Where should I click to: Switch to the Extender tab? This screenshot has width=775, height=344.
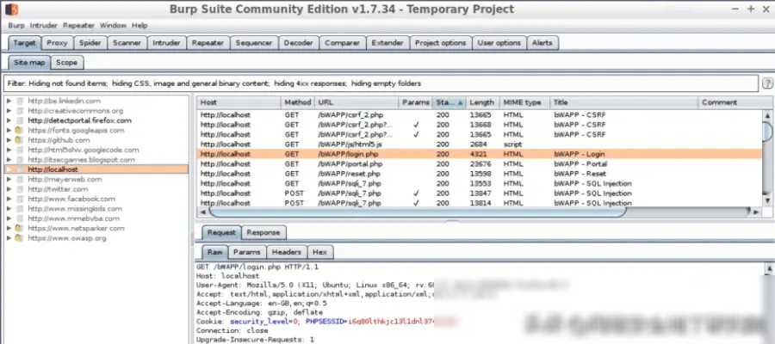pos(387,43)
